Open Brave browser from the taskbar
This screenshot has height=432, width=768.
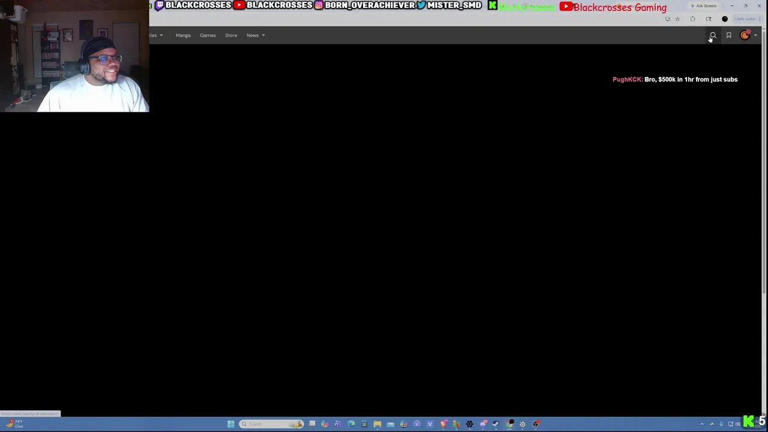pyautogui.click(x=443, y=424)
